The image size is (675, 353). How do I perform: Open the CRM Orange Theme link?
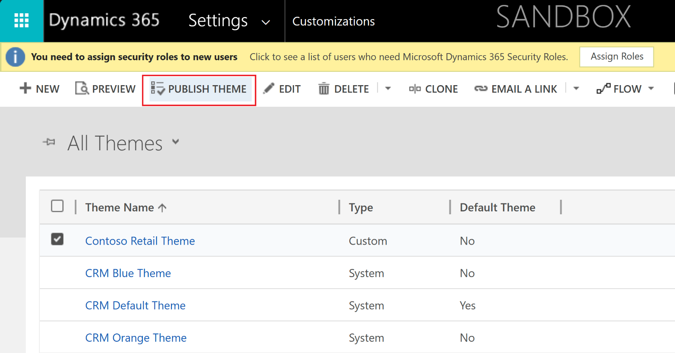pos(136,338)
